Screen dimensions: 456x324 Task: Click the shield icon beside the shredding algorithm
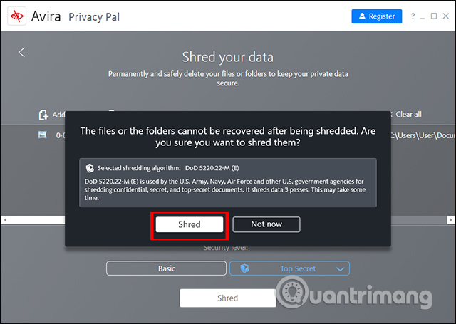pos(90,169)
